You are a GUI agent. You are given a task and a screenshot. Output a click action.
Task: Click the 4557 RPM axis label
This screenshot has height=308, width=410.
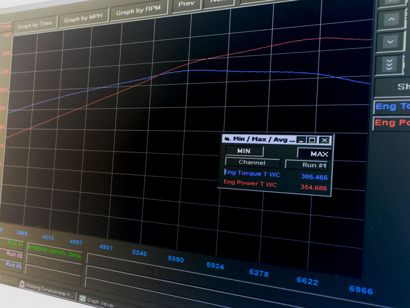pyautogui.click(x=76, y=242)
